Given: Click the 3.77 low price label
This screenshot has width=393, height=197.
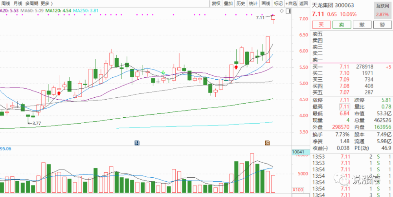Looking at the screenshot, I should click(x=36, y=123).
